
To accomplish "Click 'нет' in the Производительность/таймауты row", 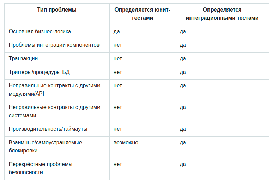I will [118, 129].
